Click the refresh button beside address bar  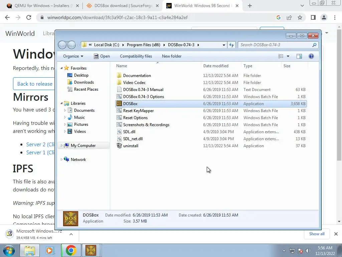click(x=231, y=45)
